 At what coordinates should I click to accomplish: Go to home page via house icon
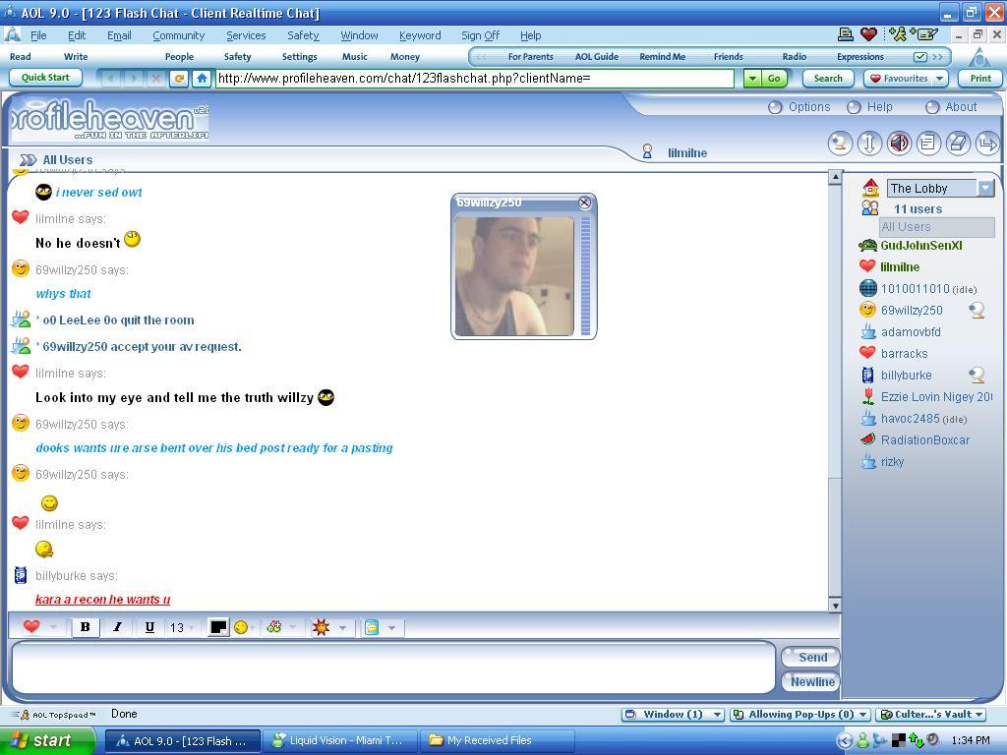tap(202, 79)
